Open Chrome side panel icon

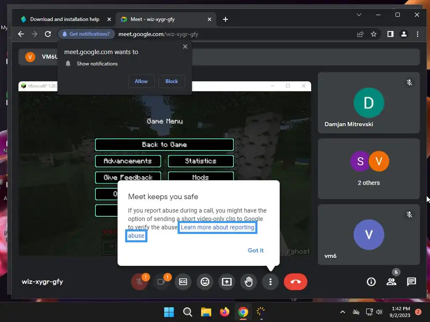click(390, 34)
